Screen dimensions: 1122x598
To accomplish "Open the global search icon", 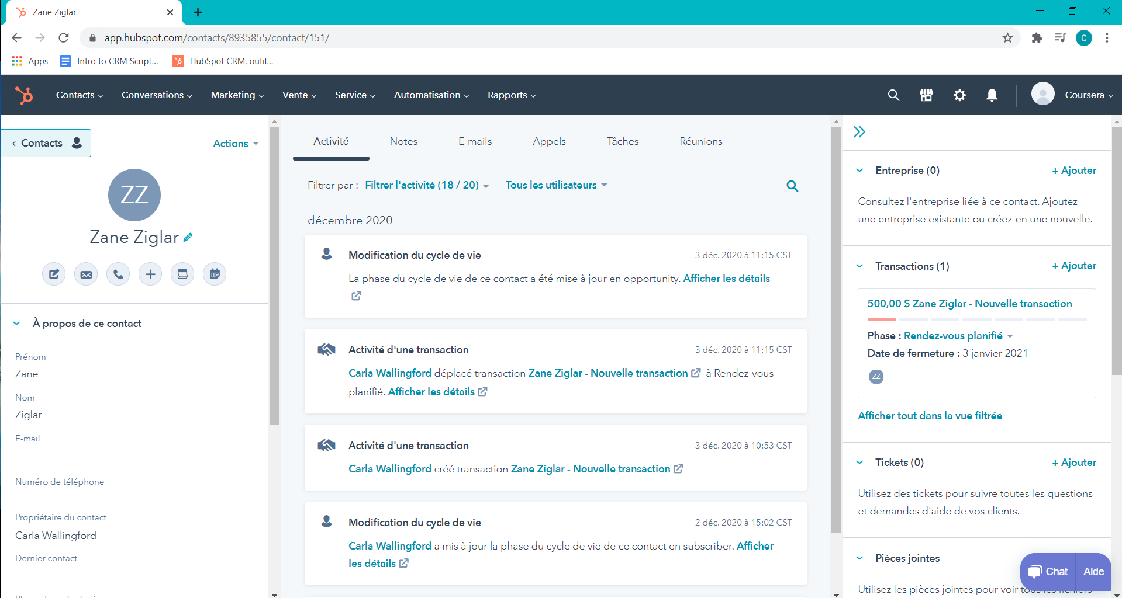I will (x=893, y=95).
